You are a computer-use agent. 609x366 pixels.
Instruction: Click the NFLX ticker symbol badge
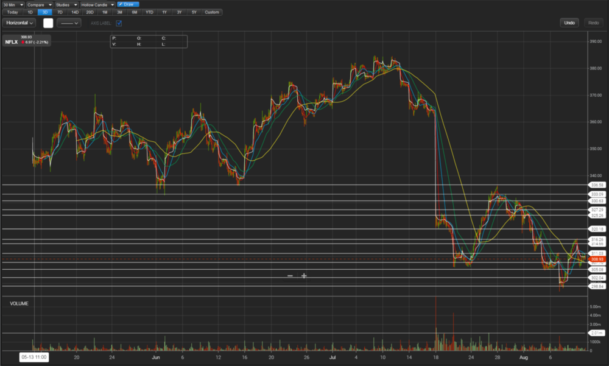coord(12,42)
